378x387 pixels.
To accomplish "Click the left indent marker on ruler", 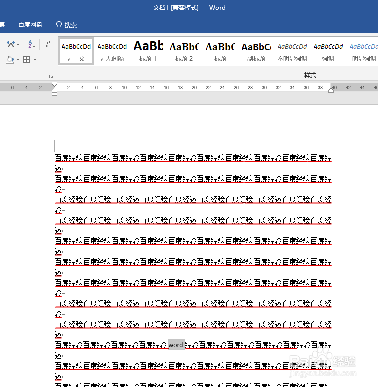I will point(54,93).
